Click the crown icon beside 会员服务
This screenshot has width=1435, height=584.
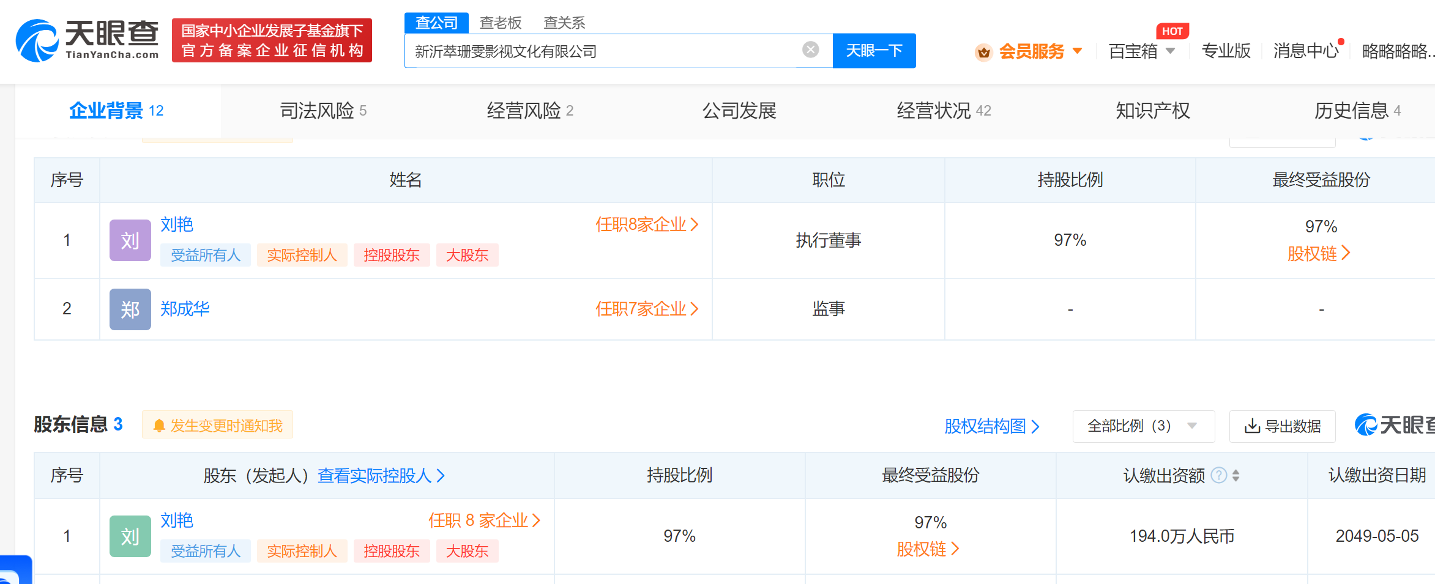point(983,52)
